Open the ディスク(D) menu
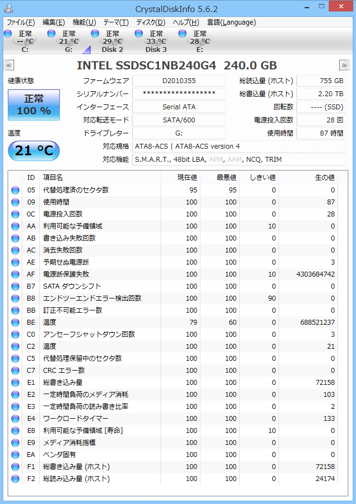This screenshot has width=356, height=504. pyautogui.click(x=151, y=22)
